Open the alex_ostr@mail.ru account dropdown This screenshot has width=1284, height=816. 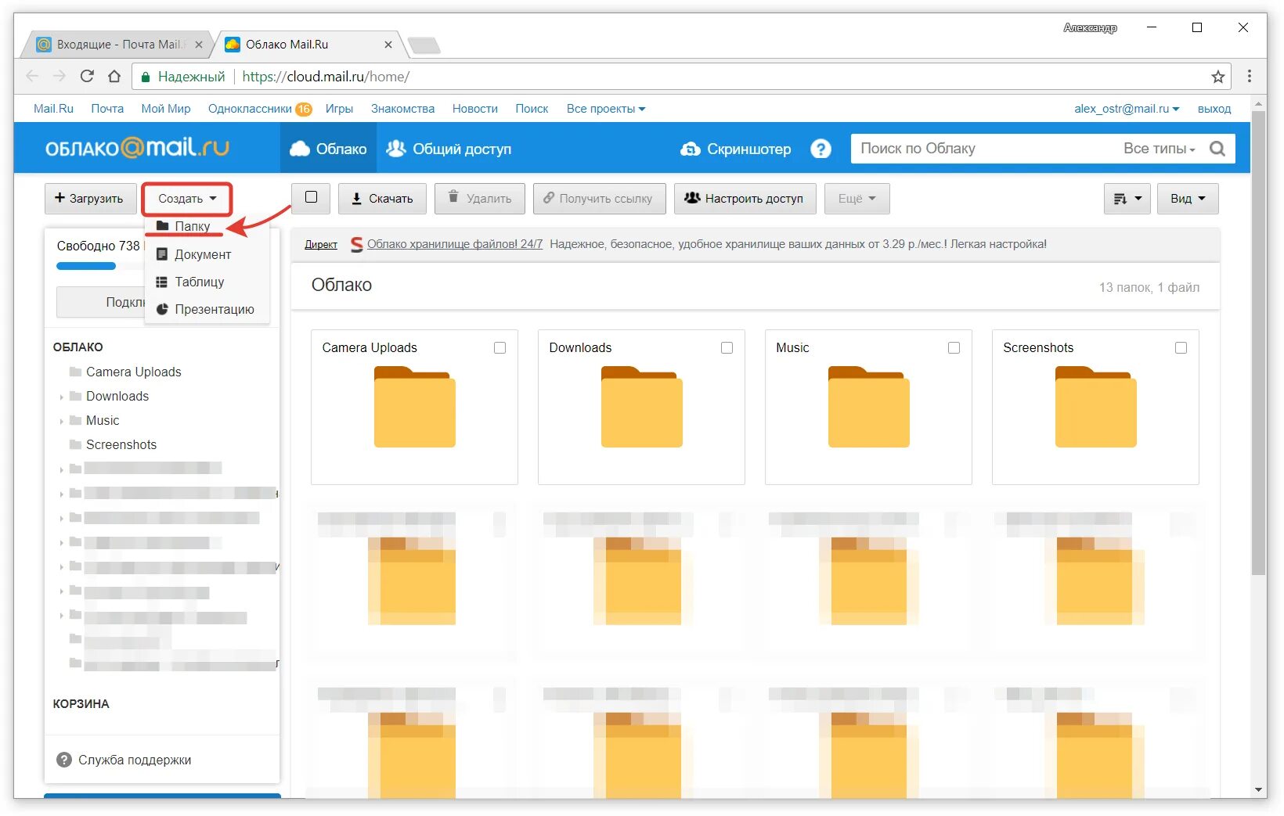(x=1127, y=109)
